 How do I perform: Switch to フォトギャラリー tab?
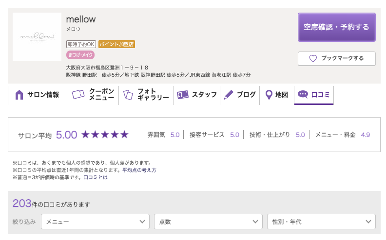pos(146,95)
